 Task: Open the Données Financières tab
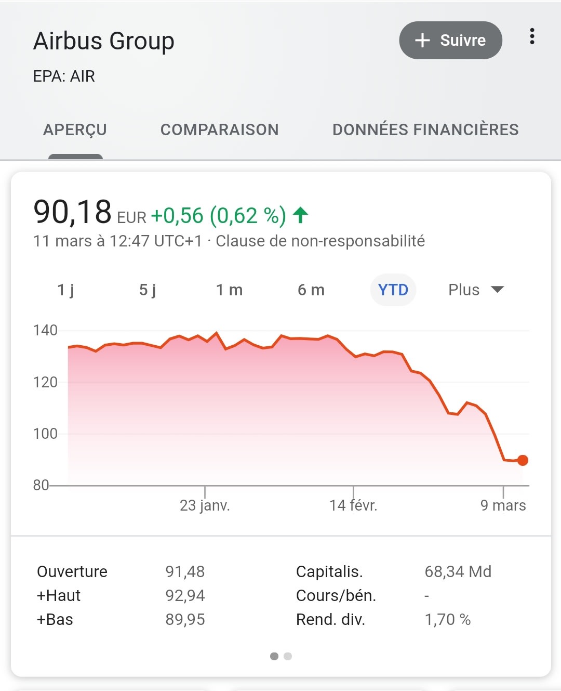pyautogui.click(x=425, y=129)
